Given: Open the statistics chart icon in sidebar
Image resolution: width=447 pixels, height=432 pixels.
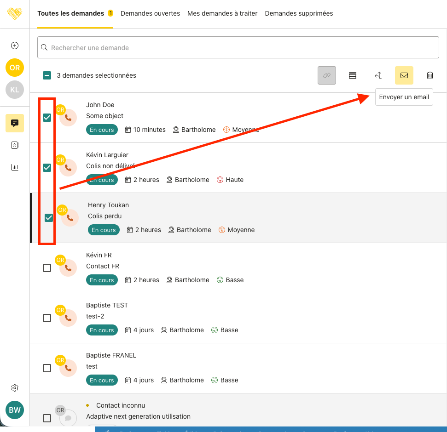Looking at the screenshot, I should 15,167.
